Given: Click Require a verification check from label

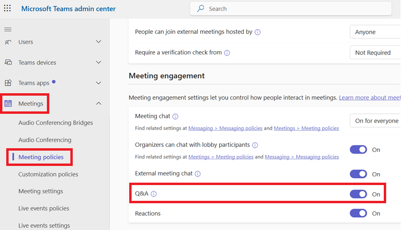Looking at the screenshot, I should (x=178, y=53).
